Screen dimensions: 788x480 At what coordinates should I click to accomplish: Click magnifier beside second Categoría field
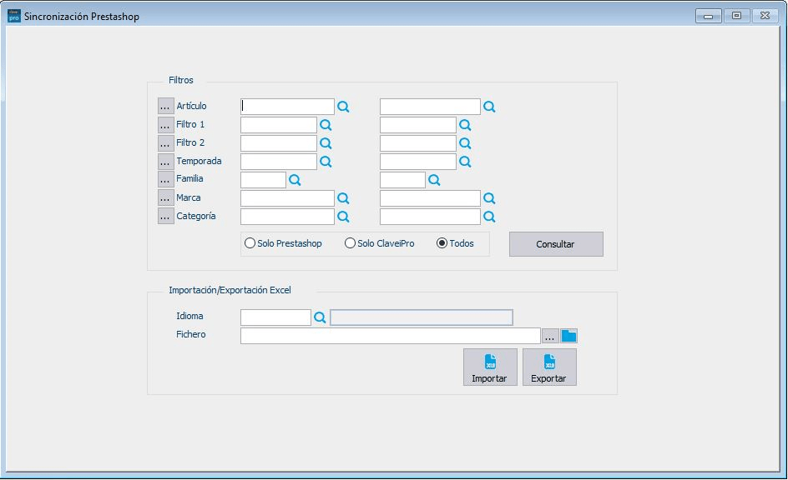click(x=489, y=217)
